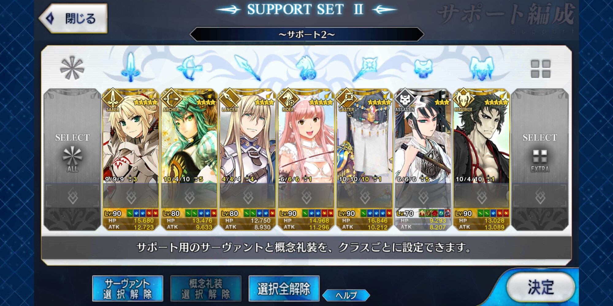Image resolution: width=613 pixels, height=306 pixels.
Task: Select the Archer class bow icon
Action: point(189,68)
